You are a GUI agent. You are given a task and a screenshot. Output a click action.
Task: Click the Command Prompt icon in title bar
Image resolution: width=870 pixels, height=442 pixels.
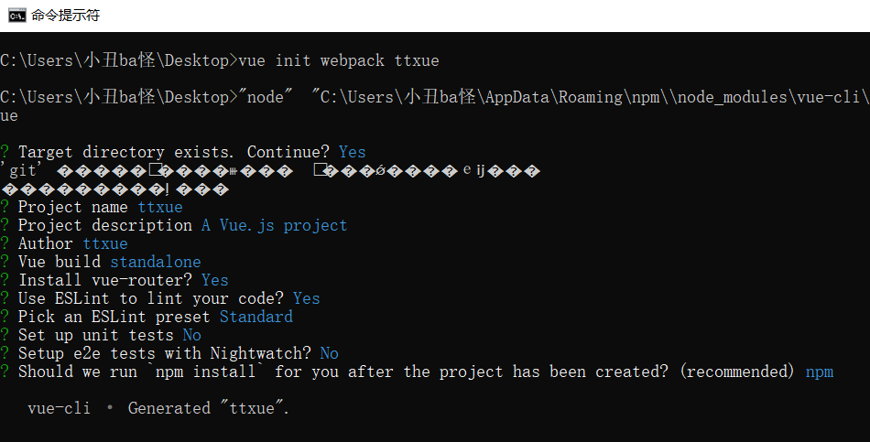[x=16, y=15]
